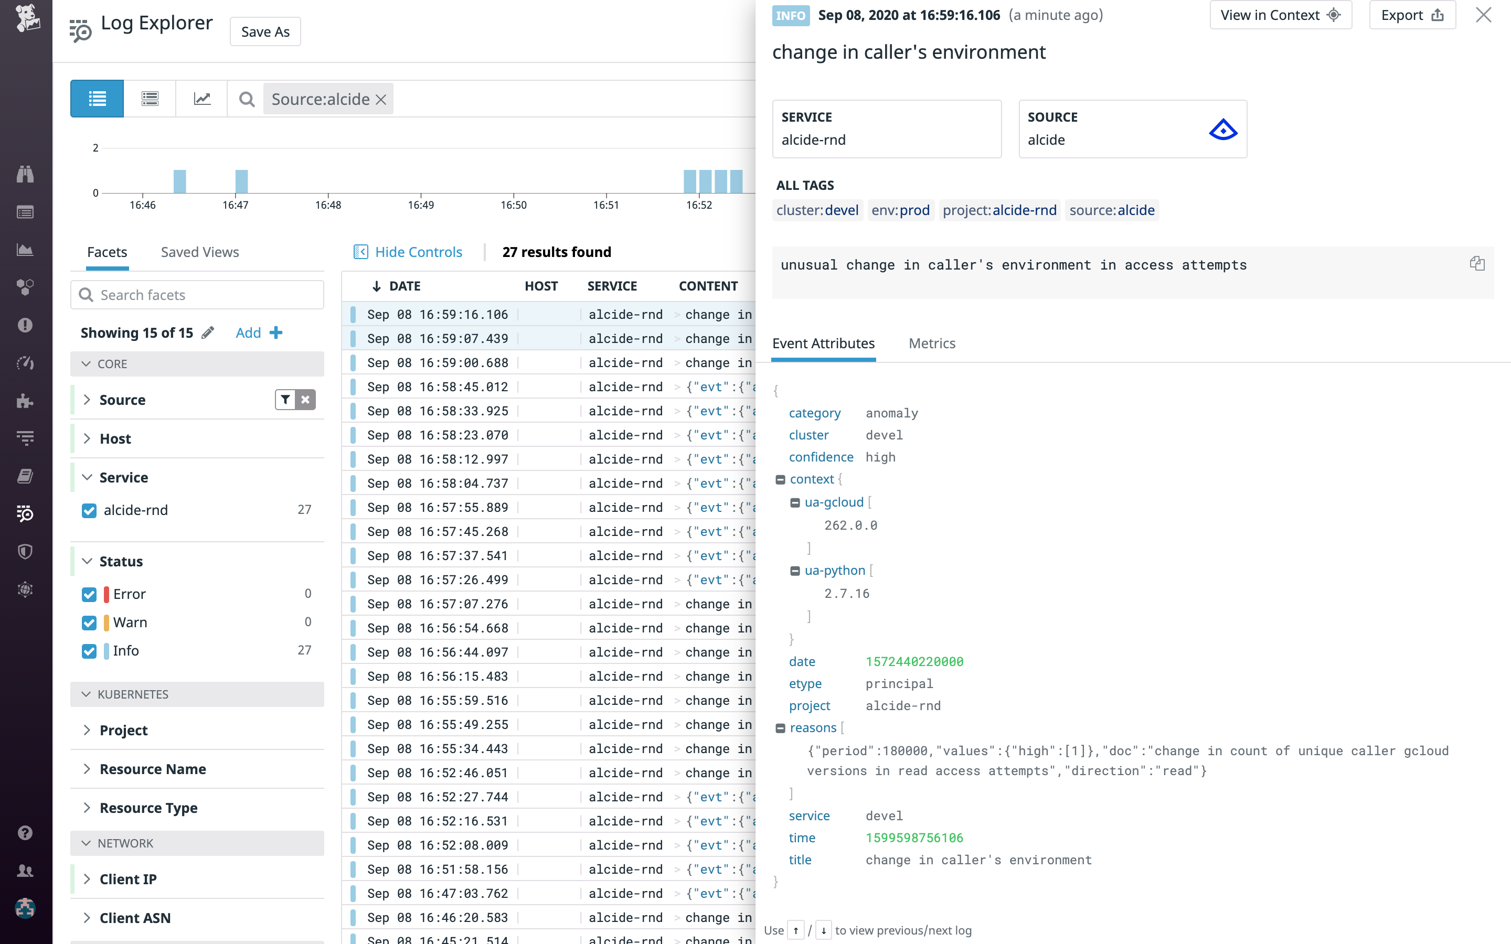The image size is (1511, 944).
Task: Open the Events list icon in sidebar
Action: 25,212
